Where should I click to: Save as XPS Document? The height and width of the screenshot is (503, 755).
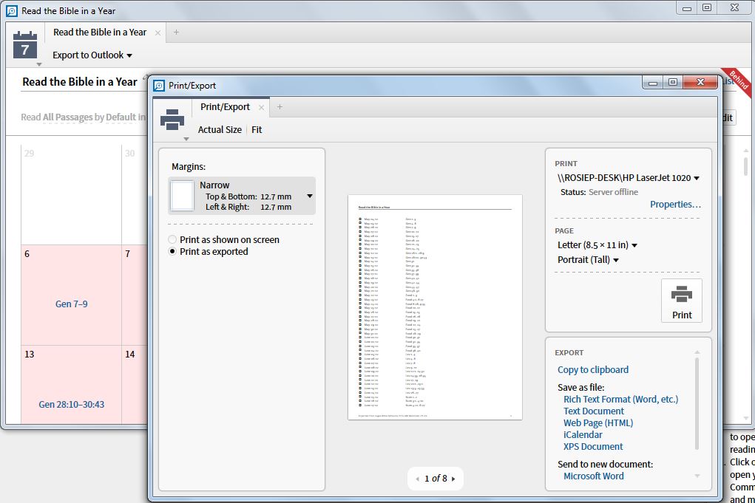point(593,447)
